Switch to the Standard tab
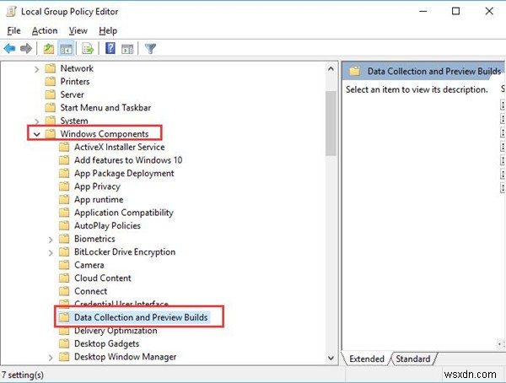Screen dimensions: 506x383 [x=412, y=359]
